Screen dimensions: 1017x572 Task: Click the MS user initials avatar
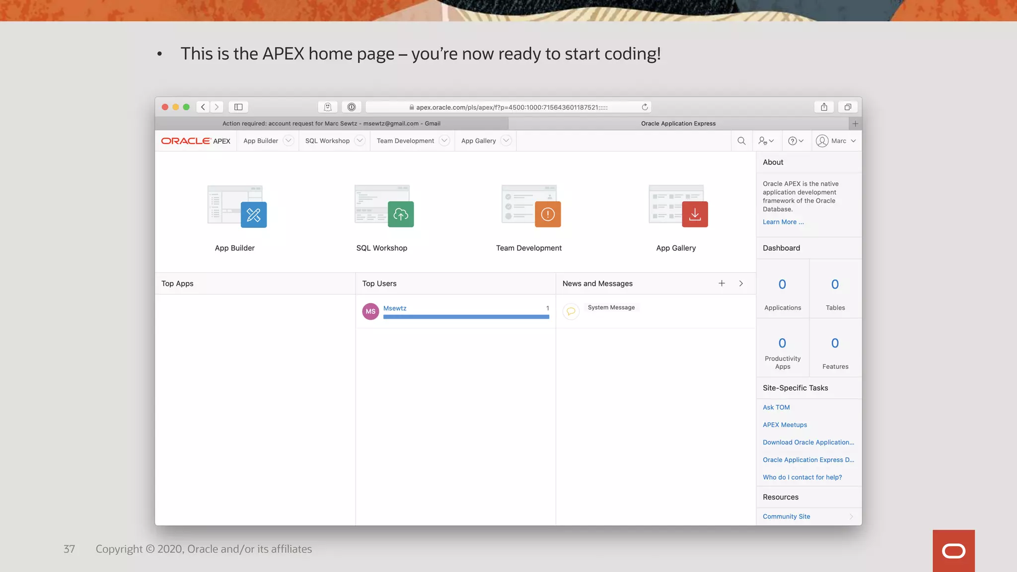370,311
